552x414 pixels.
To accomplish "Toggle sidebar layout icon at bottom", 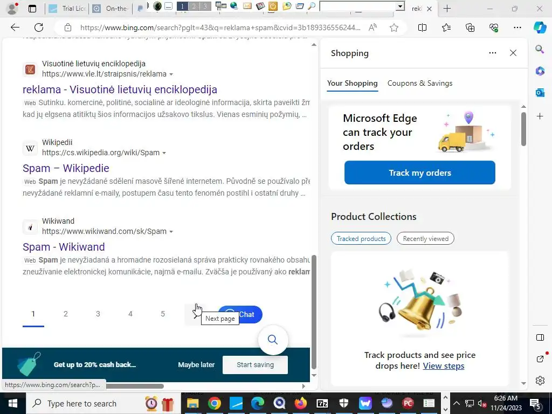I will pos(540,337).
